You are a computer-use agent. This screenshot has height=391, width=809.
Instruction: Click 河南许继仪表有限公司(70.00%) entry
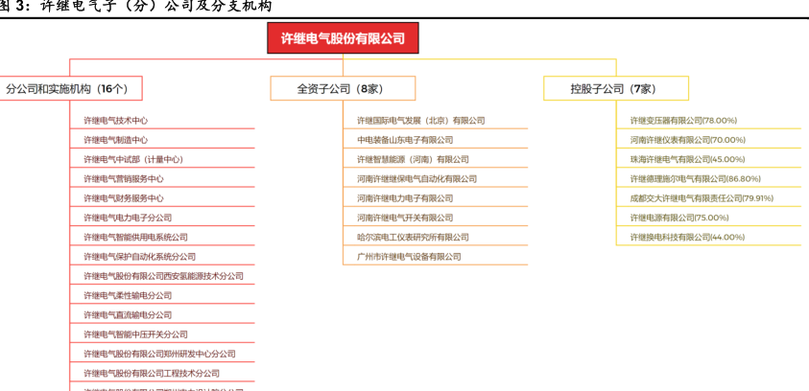click(688, 140)
